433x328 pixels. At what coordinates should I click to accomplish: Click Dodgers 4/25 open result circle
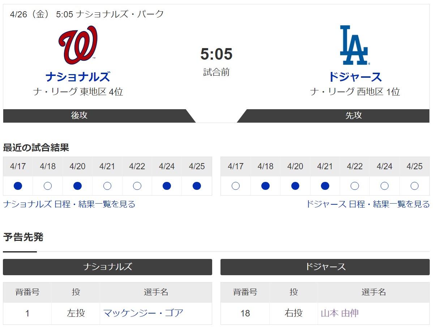tap(415, 186)
